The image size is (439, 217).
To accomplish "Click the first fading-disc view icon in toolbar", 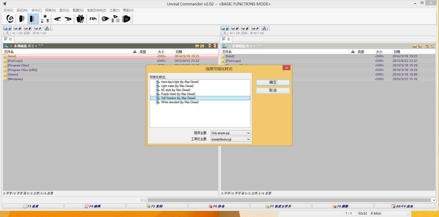I will click(x=22, y=19).
